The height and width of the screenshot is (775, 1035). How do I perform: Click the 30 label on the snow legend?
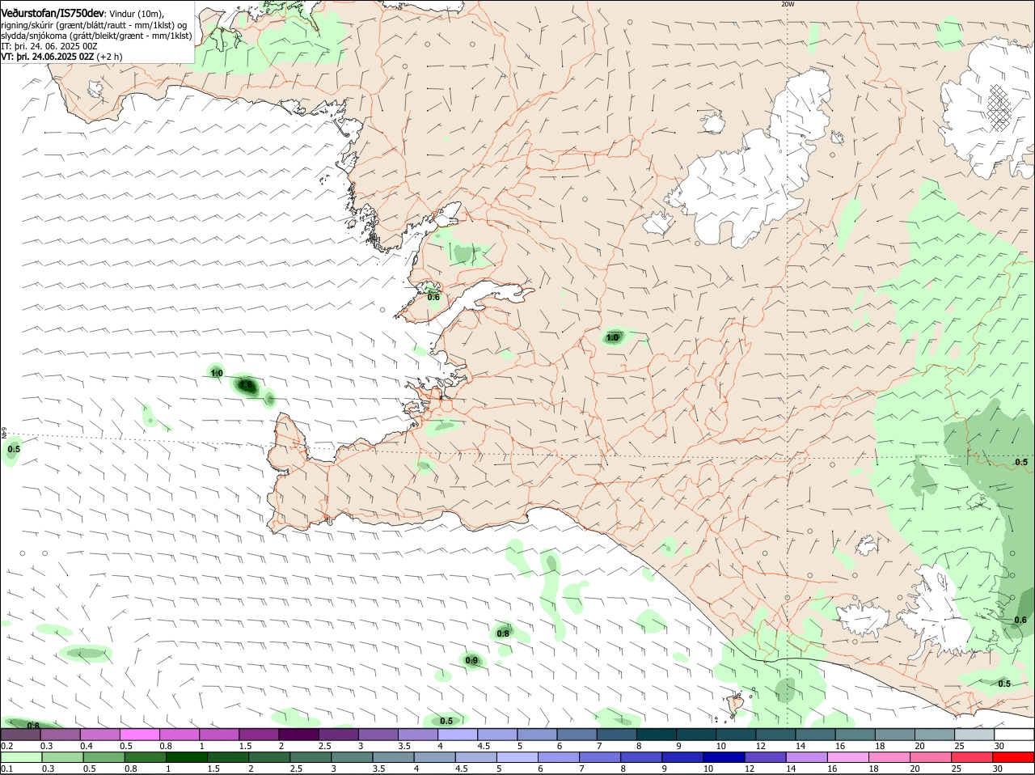[999, 746]
